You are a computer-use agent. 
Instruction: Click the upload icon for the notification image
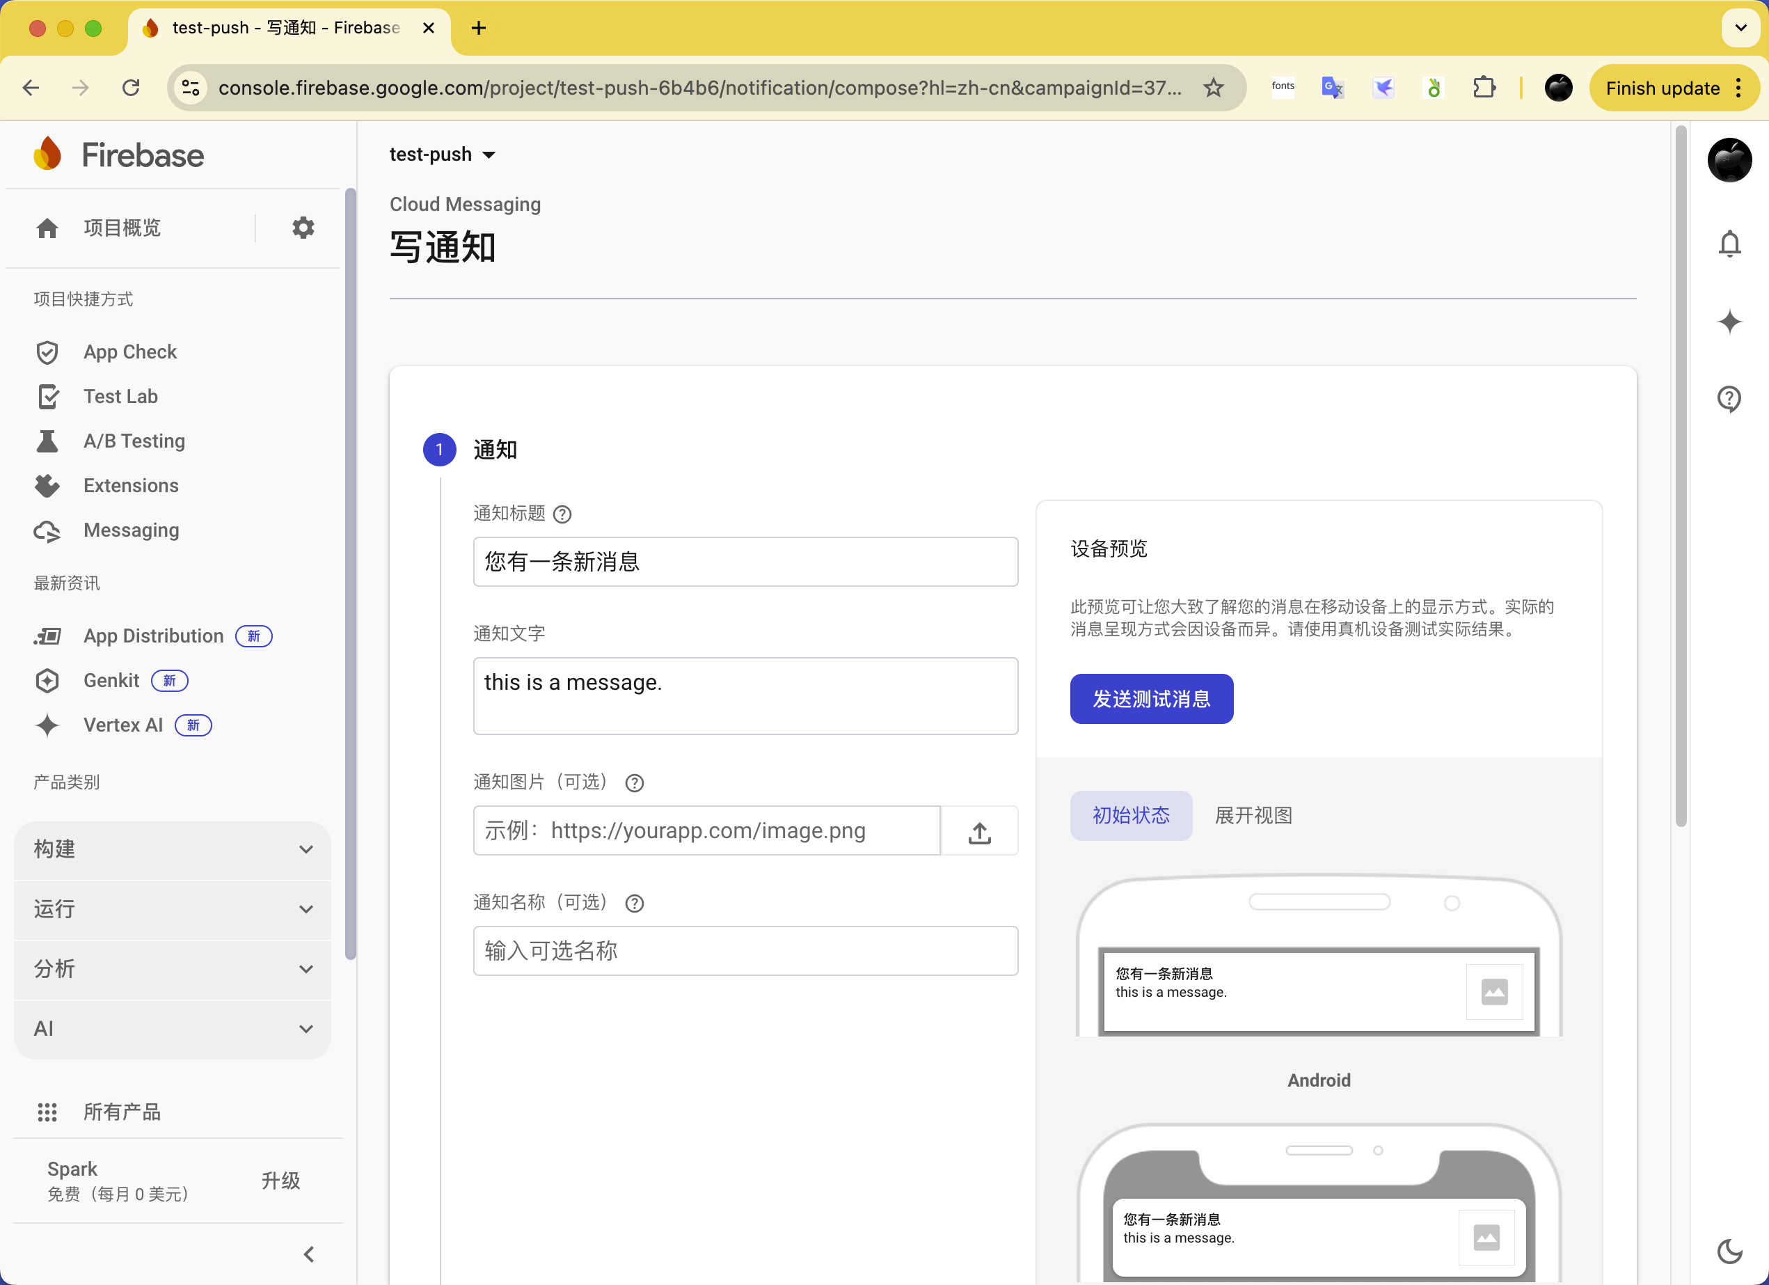coord(979,831)
